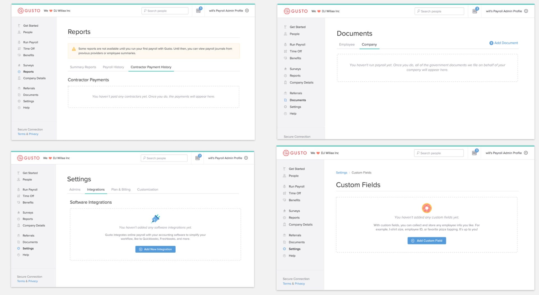This screenshot has height=295, width=539.
Task: Click the Gusto logo on the Custom Fields page
Action: [295, 153]
